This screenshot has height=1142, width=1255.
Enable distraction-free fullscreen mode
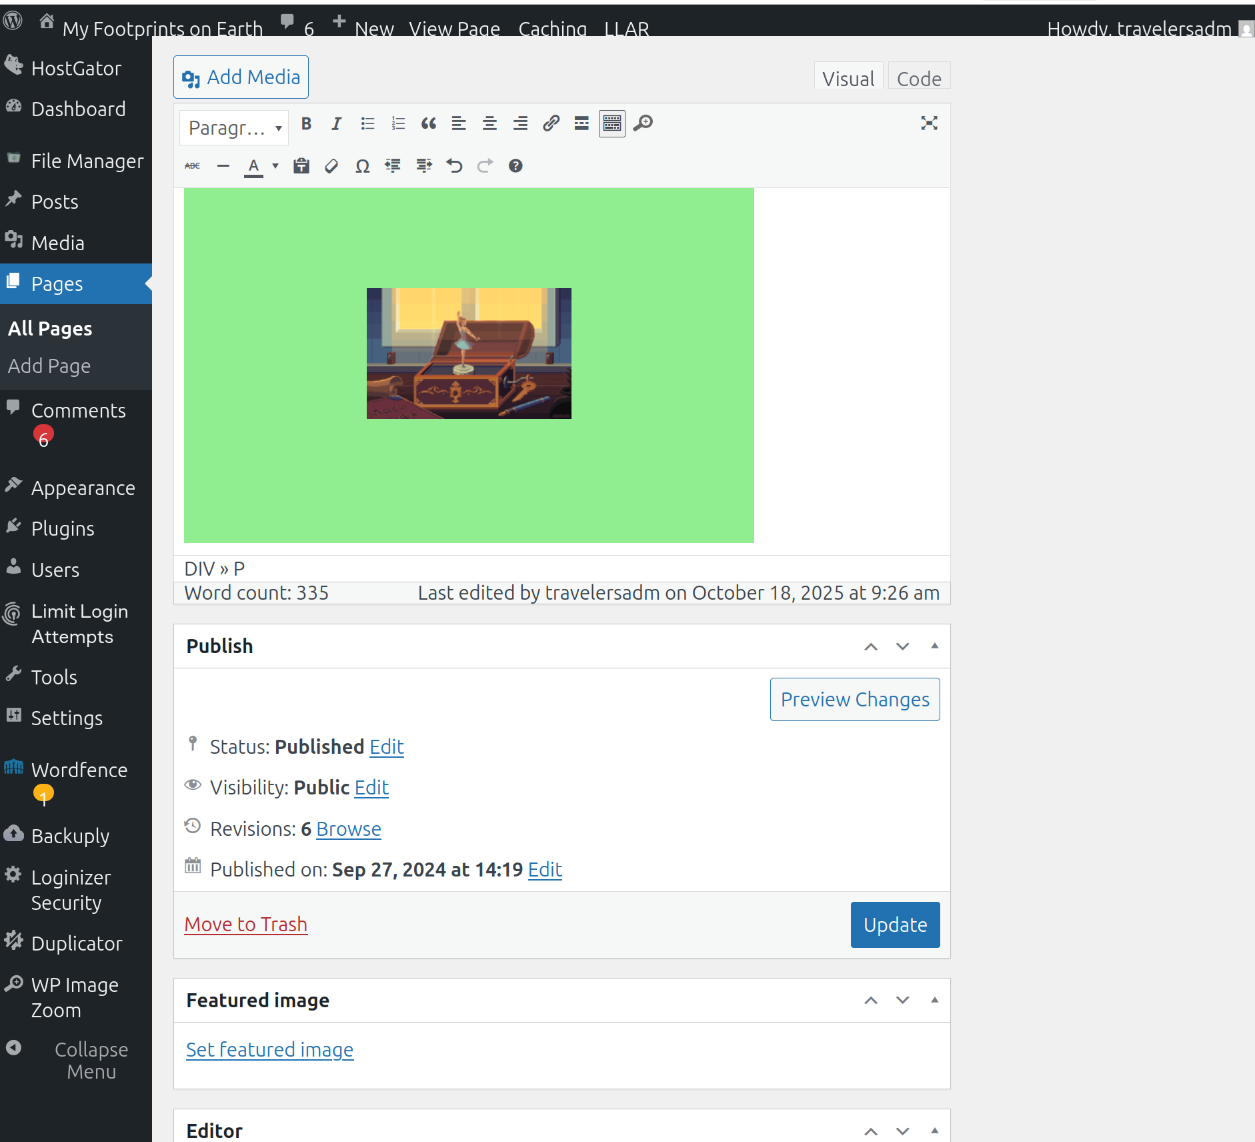929,123
